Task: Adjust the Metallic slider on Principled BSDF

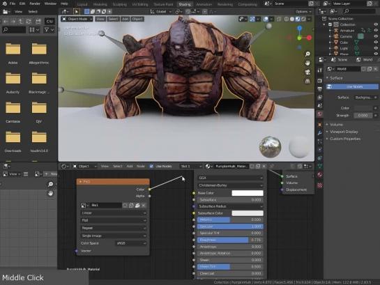Action: [230, 219]
